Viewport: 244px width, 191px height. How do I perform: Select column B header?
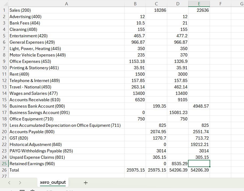[135, 3]
